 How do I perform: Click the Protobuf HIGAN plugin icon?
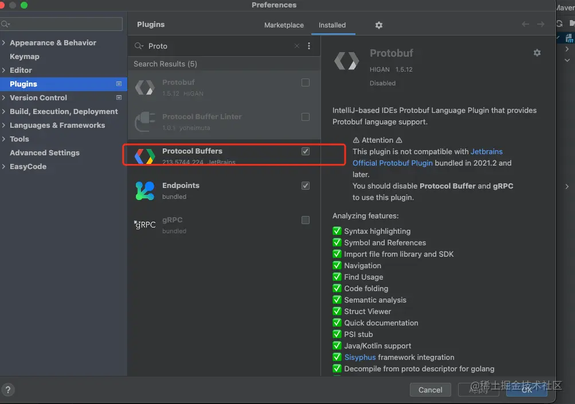[144, 87]
